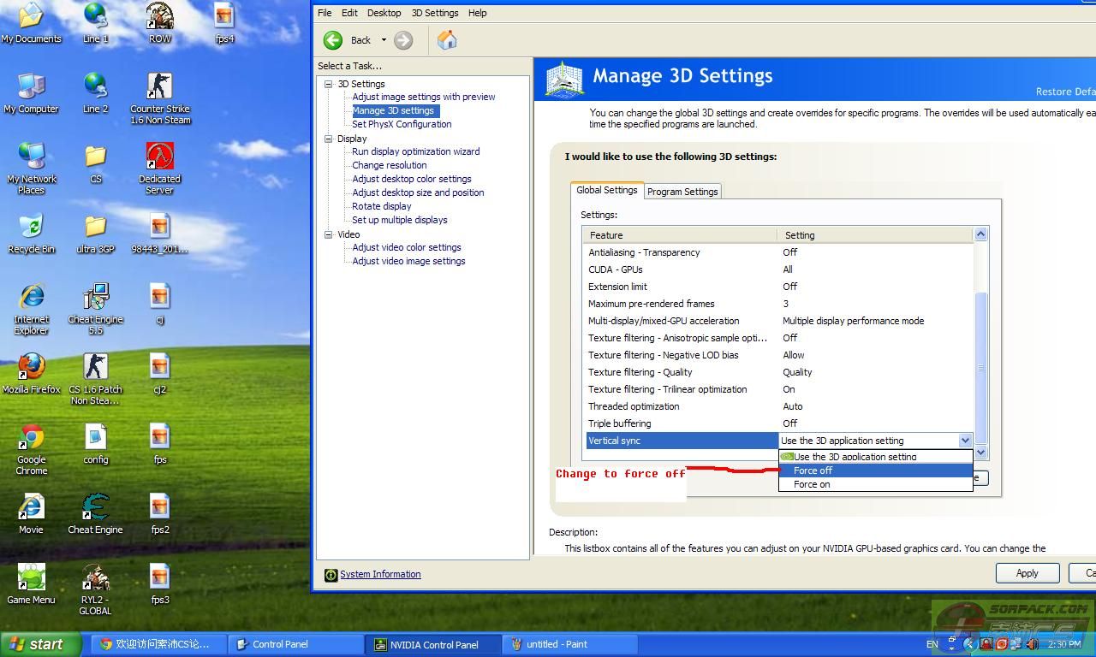Collapse the Video tree node
The height and width of the screenshot is (657, 1096).
[328, 234]
